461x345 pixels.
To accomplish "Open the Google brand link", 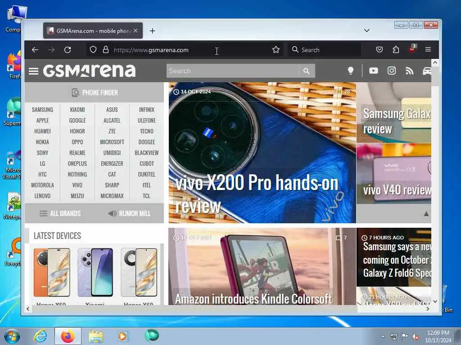I will click(x=77, y=120).
